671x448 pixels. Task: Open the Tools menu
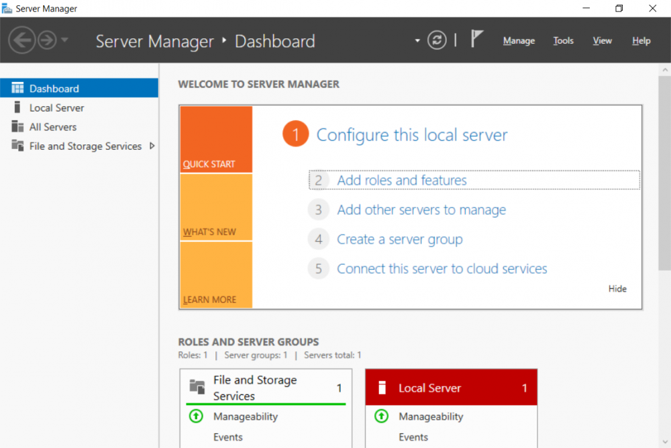563,41
